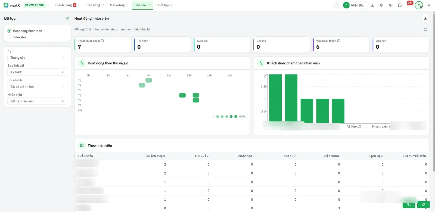The image size is (435, 212).
Task: Open the Báo cáo menu
Action: click(x=142, y=5)
